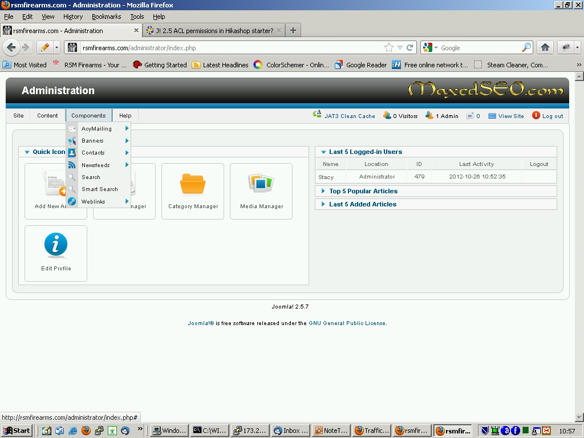Expand the Newsfeeds submenu arrow
584x438 pixels.
pos(127,165)
